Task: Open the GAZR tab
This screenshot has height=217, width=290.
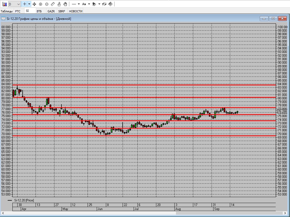Action: point(51,11)
